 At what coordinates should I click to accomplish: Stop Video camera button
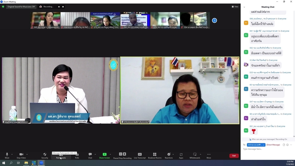tap(21, 156)
